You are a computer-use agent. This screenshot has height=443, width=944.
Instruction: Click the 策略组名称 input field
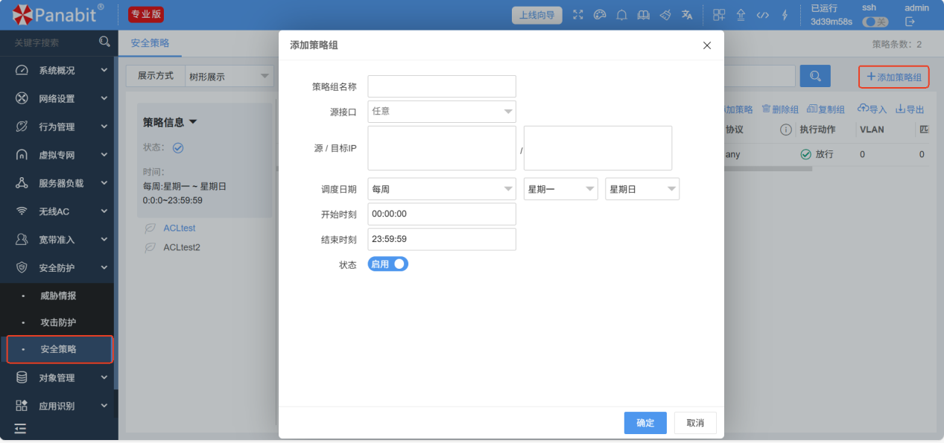pyautogui.click(x=441, y=86)
